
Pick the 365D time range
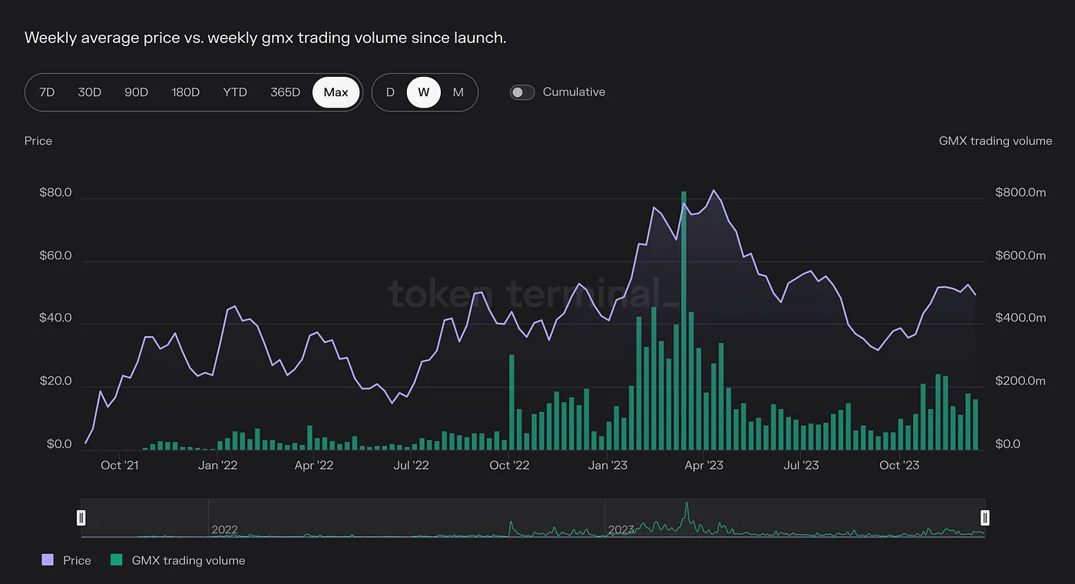(x=285, y=92)
